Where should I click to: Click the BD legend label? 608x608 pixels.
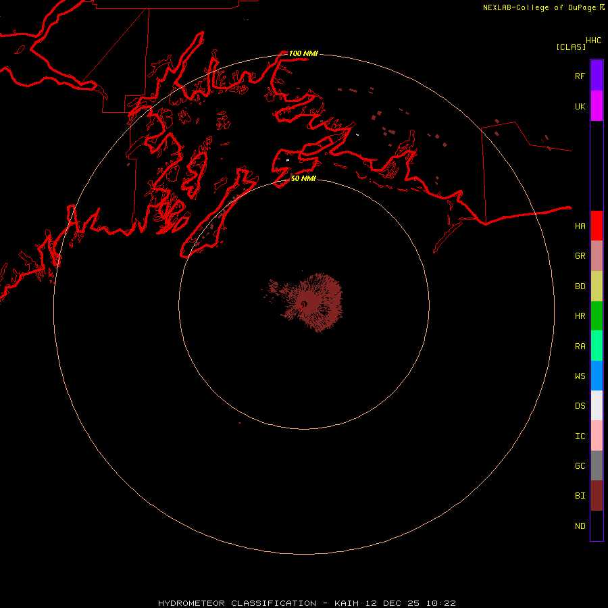pos(580,286)
